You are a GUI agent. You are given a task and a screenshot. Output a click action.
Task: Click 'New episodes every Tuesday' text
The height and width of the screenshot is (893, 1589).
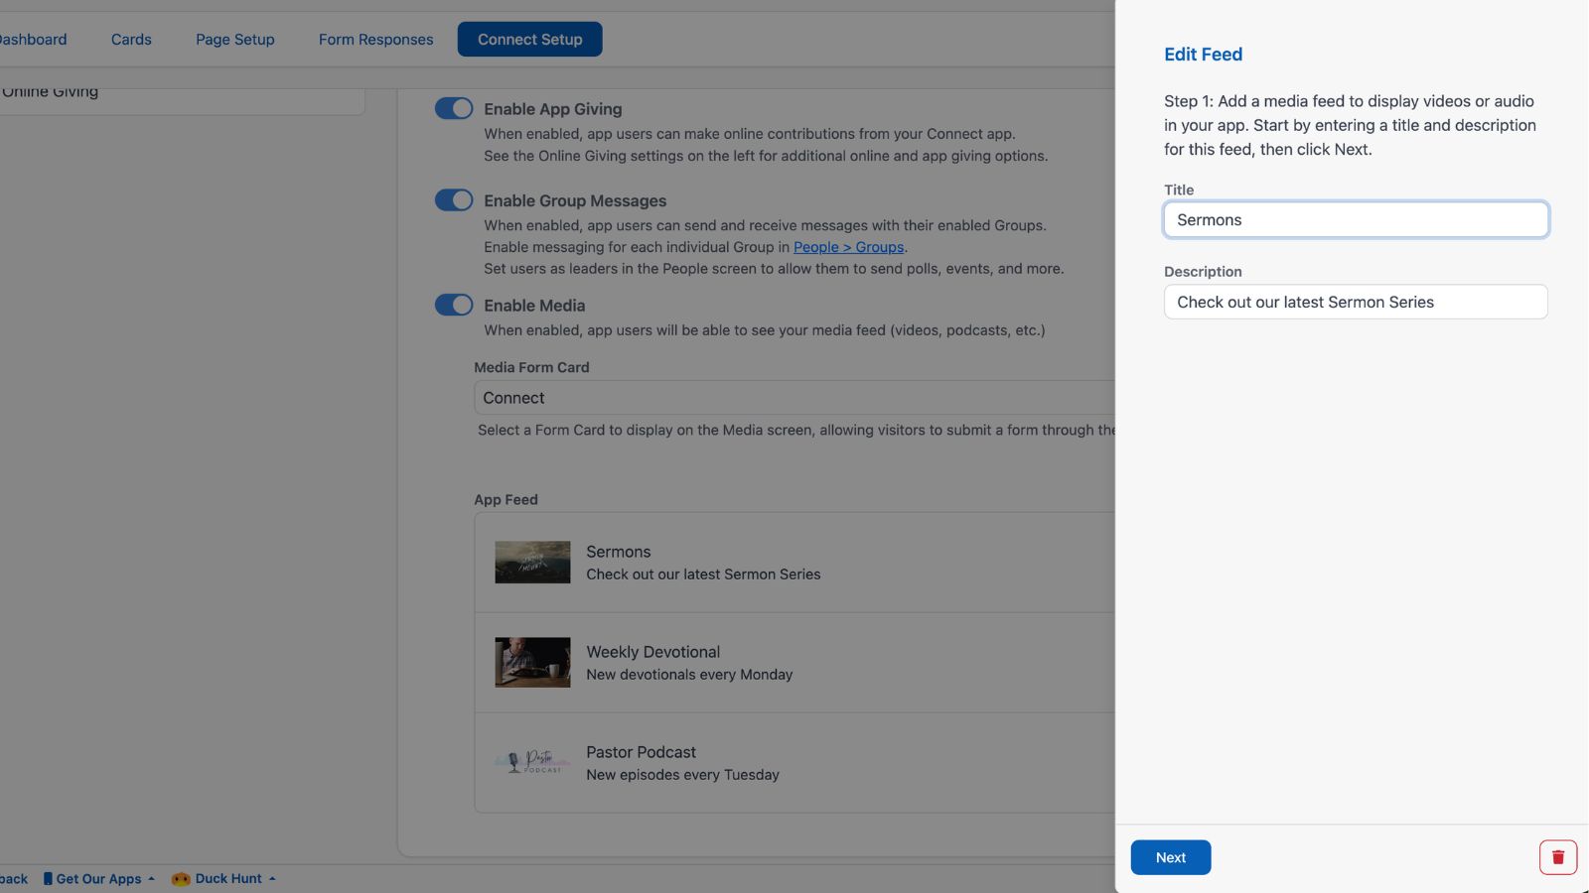click(x=682, y=775)
